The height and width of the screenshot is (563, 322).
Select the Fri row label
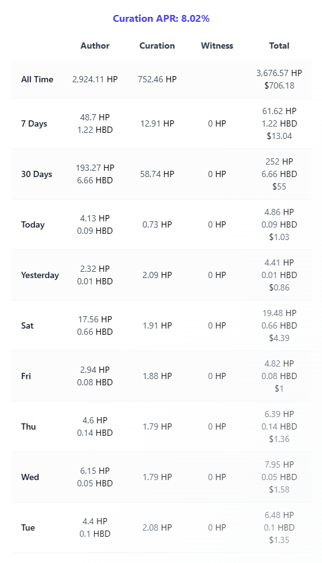click(x=26, y=377)
